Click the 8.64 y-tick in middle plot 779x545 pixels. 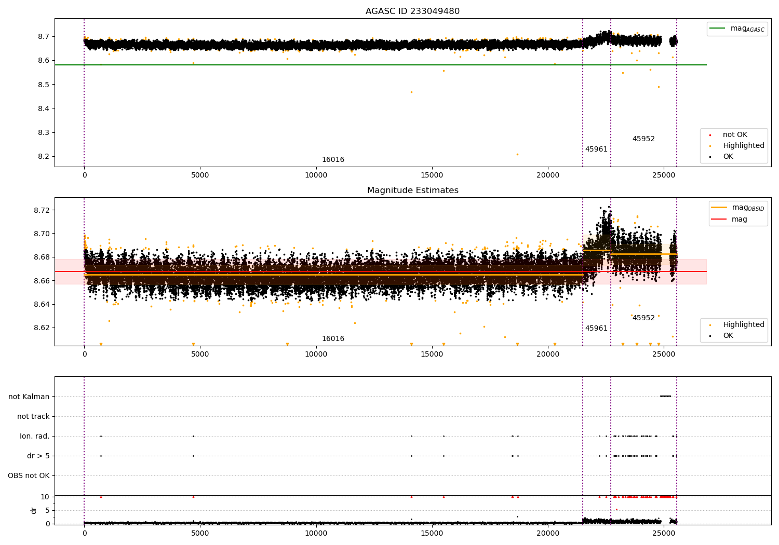43,304
